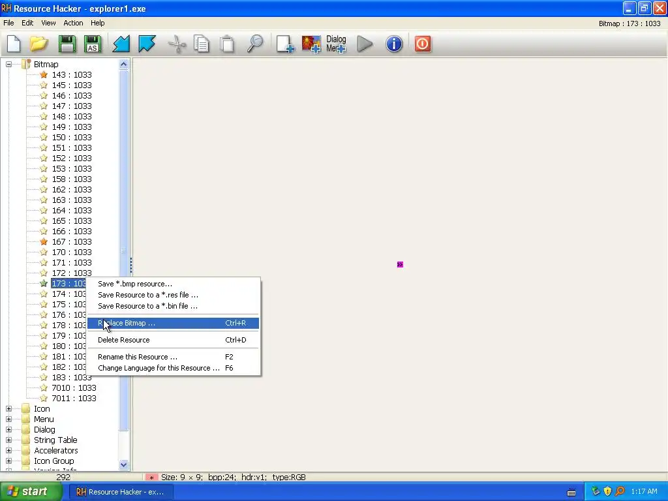The height and width of the screenshot is (501, 668).
Task: Click the tree scrollbar down arrow
Action: pos(123,464)
